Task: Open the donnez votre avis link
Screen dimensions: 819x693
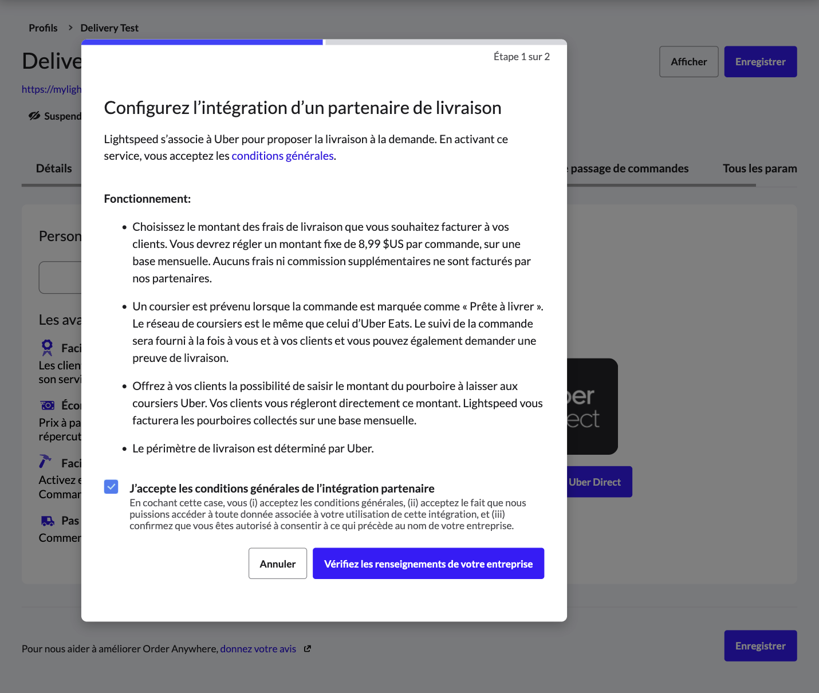Action: 258,649
